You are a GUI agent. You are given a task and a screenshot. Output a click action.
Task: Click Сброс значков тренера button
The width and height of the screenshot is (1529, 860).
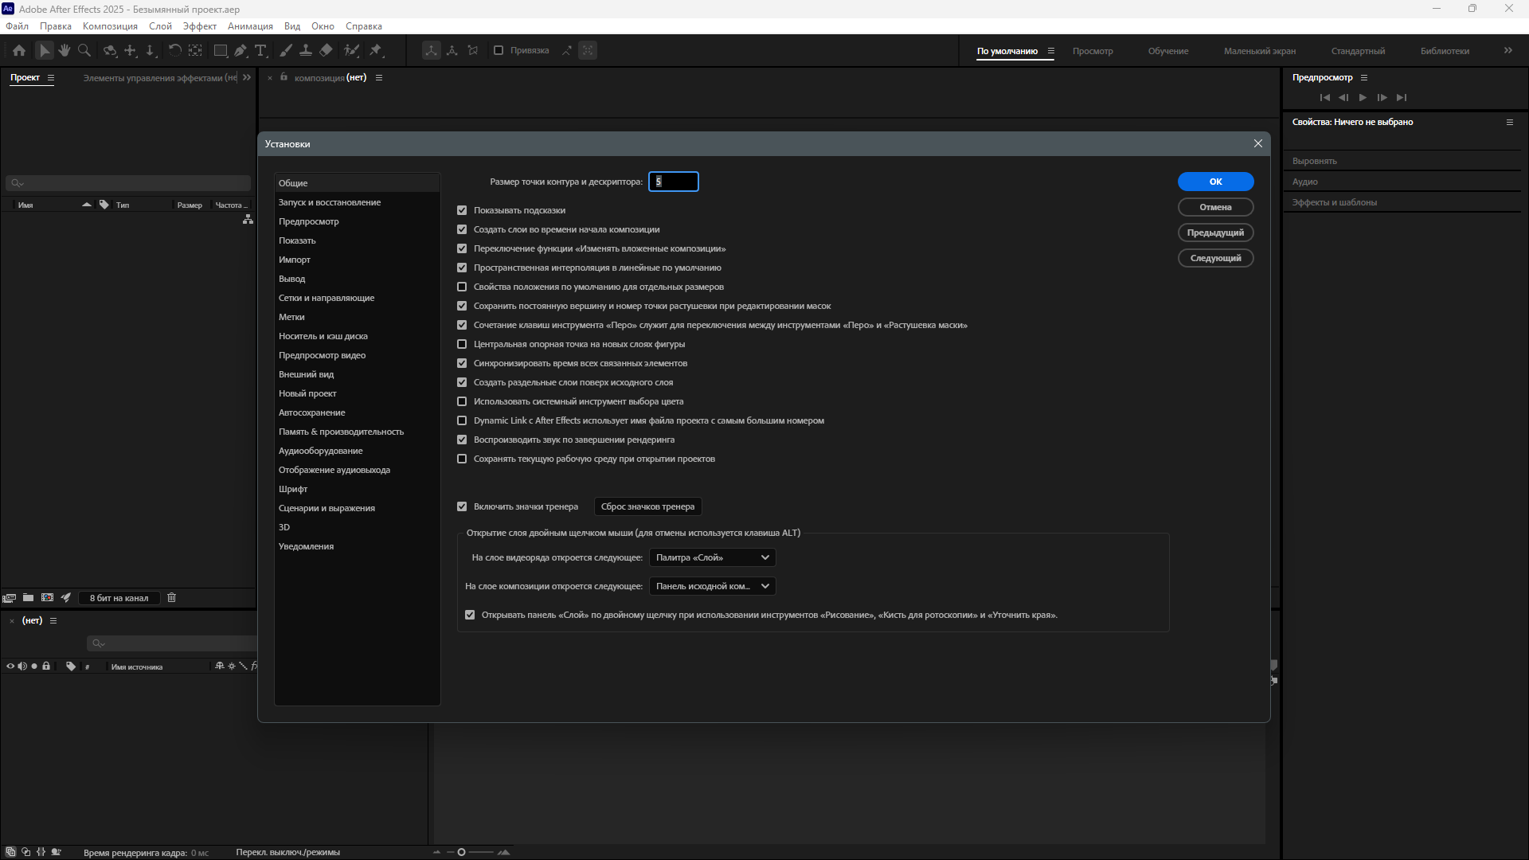(647, 506)
